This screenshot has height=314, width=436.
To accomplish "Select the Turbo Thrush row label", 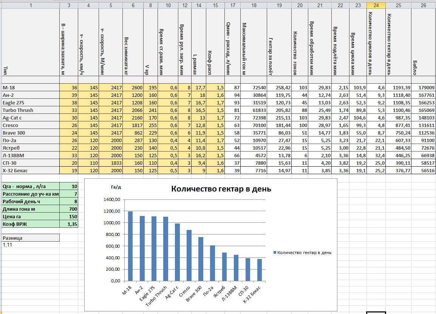I will point(31,110).
